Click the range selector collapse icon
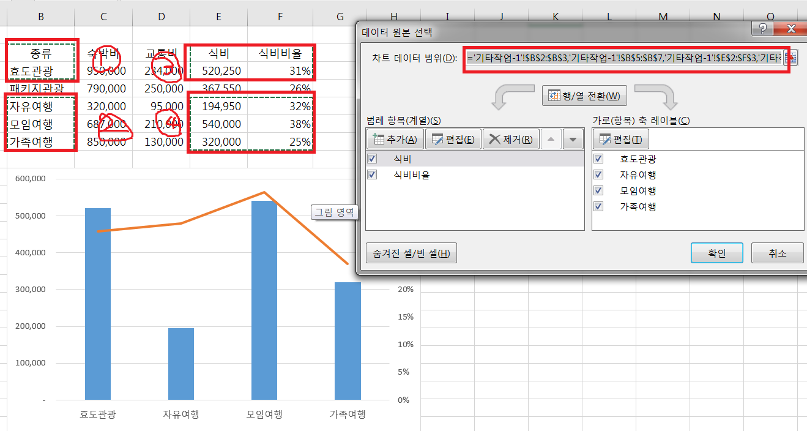 point(794,58)
